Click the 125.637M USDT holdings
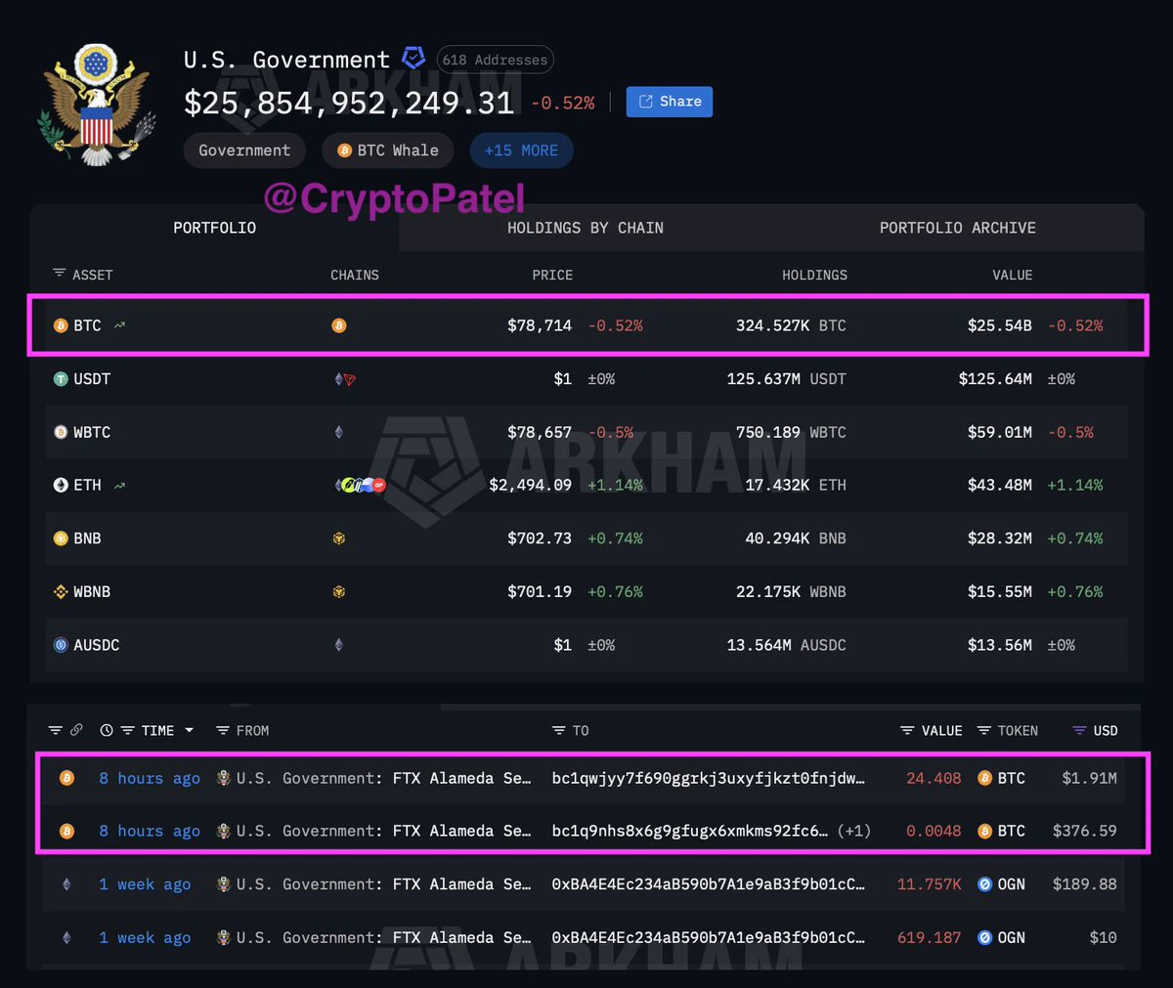Image resolution: width=1173 pixels, height=988 pixels. pos(787,379)
